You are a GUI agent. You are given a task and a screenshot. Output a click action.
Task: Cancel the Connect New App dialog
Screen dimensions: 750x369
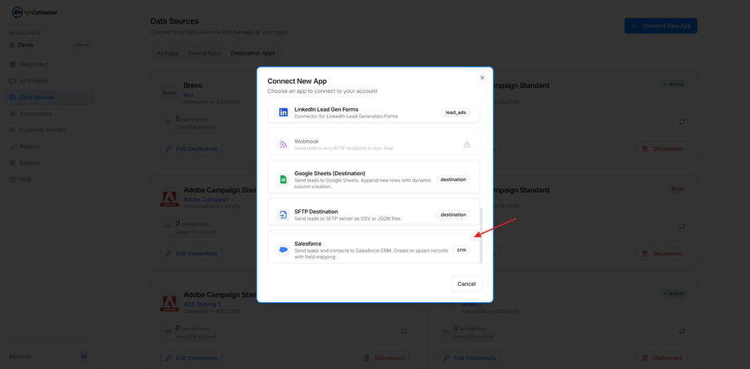click(466, 284)
